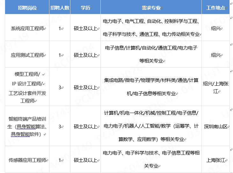The image size is (233, 173).
Task: Select majors cell starting with 集成电路/微电子
Action: 151,87
